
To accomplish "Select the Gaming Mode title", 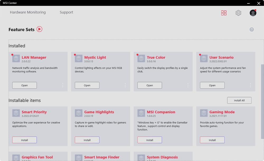I will pyautogui.click(x=222, y=112).
